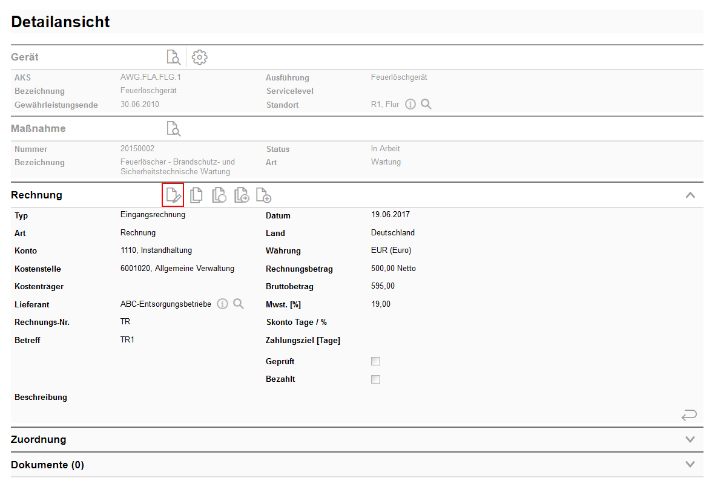Open the Gerät detail view icon
Screen dimensions: 715x481
point(174,57)
